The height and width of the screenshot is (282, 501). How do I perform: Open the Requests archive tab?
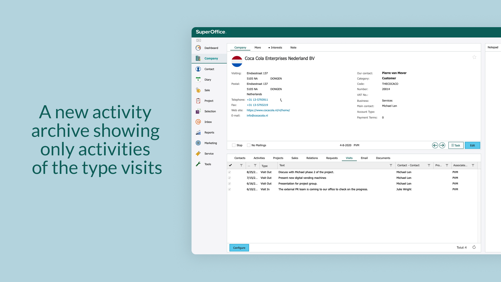(332, 158)
